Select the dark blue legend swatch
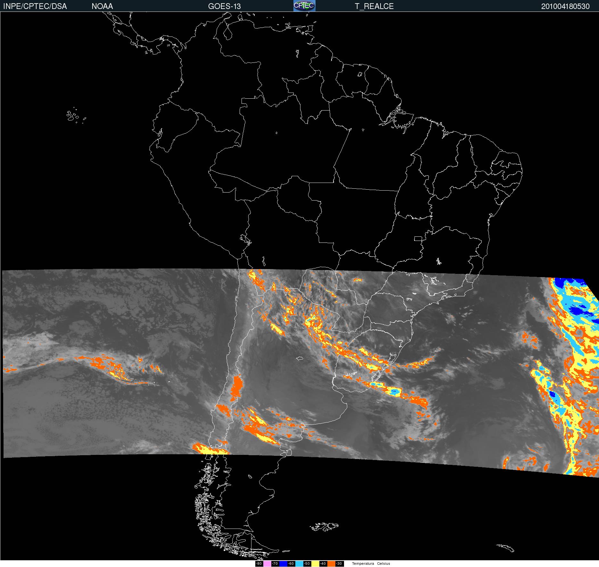Image resolution: width=599 pixels, height=567 pixels. click(x=283, y=564)
